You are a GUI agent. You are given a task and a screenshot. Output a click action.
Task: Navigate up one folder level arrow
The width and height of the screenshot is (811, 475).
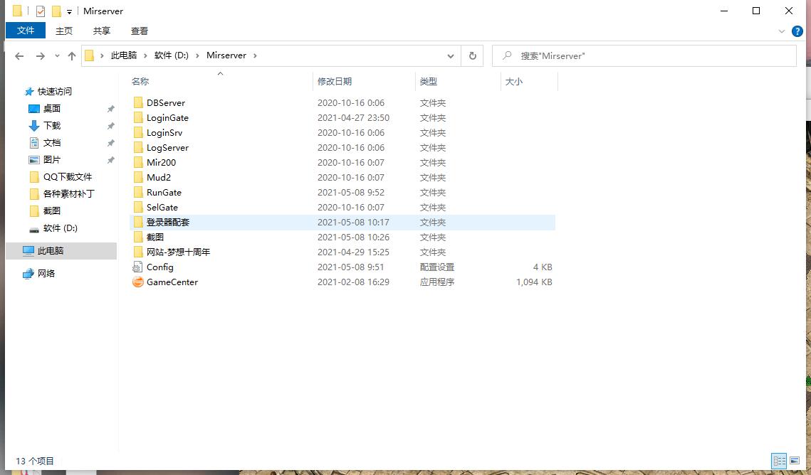[72, 55]
